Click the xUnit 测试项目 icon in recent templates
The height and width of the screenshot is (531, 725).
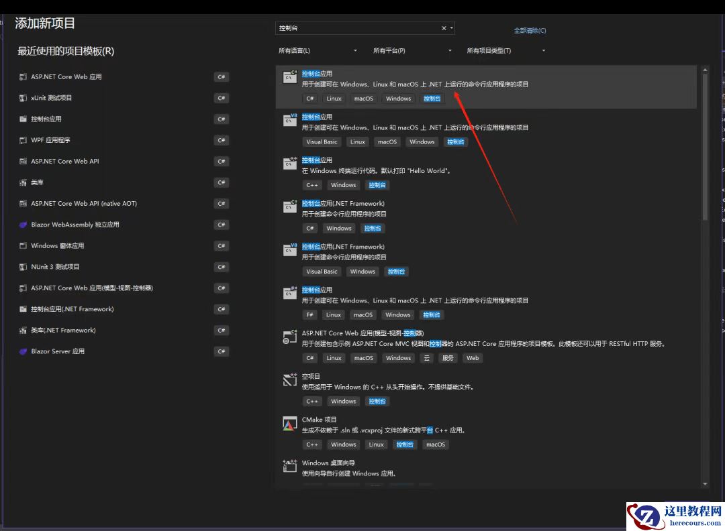point(23,98)
